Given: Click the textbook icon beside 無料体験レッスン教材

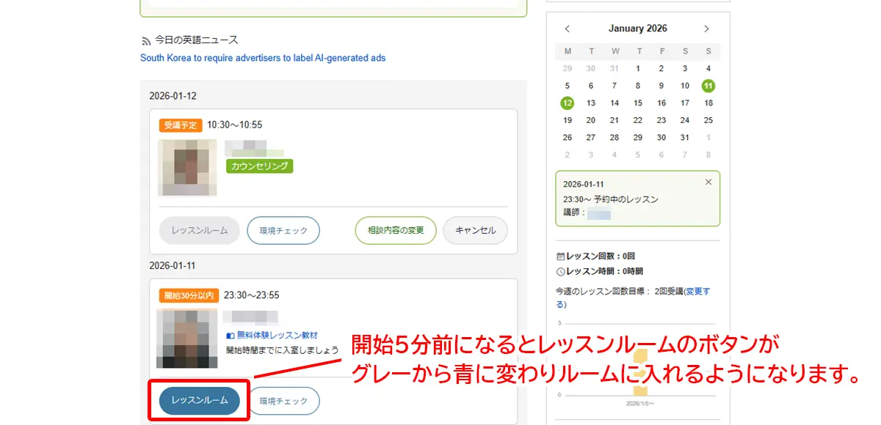Looking at the screenshot, I should click(231, 335).
